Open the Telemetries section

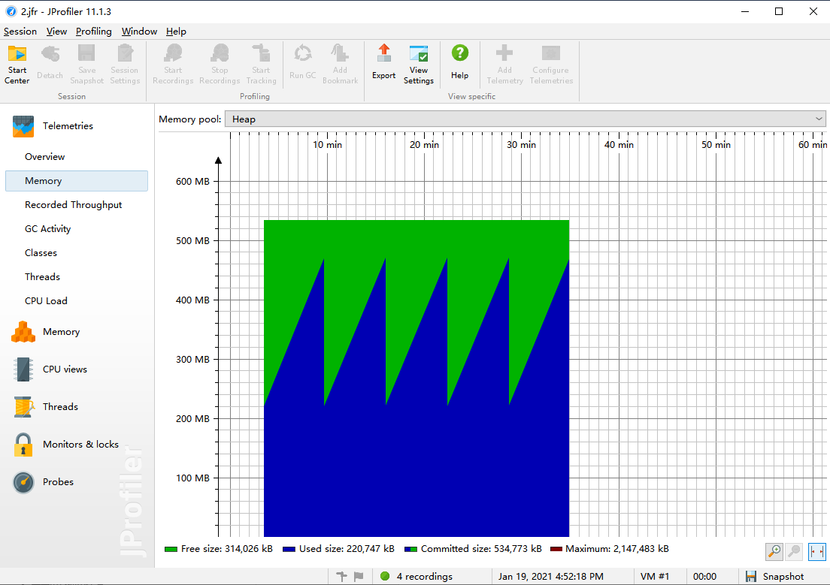pyautogui.click(x=68, y=126)
